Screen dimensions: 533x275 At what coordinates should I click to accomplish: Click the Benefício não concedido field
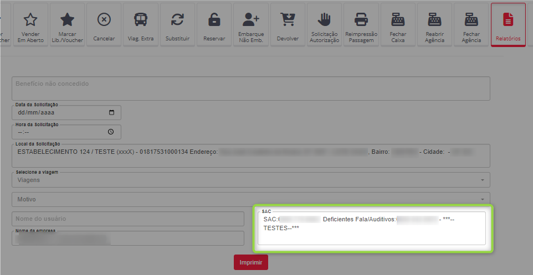pos(251,89)
